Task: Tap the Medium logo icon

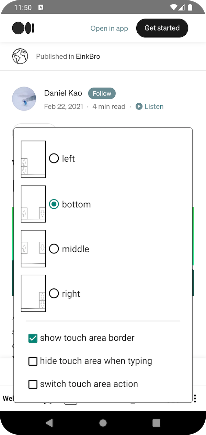Action: click(23, 28)
